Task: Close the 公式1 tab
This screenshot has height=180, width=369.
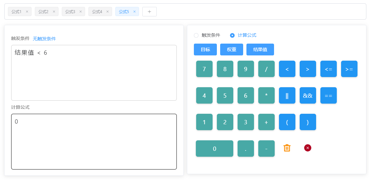Action: tap(27, 12)
